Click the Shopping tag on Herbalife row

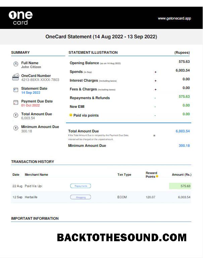[81, 197]
